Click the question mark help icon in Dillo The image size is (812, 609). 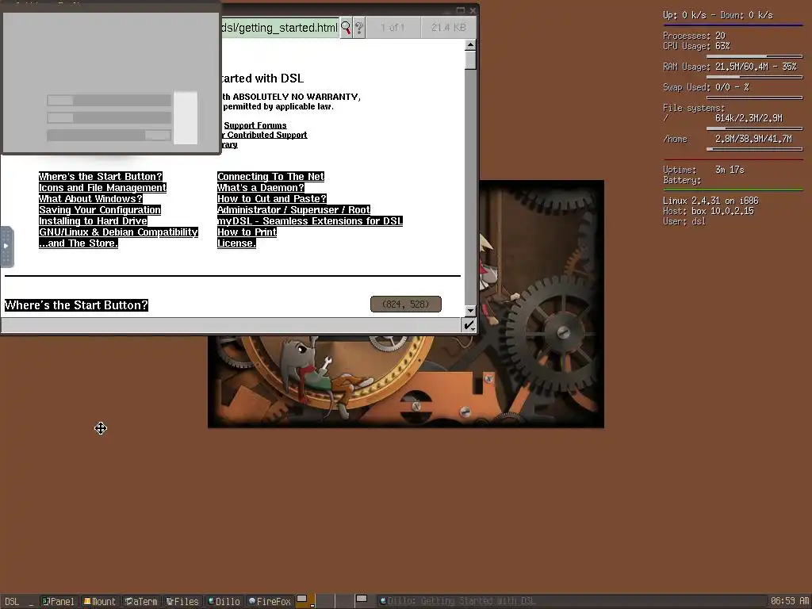pyautogui.click(x=359, y=28)
